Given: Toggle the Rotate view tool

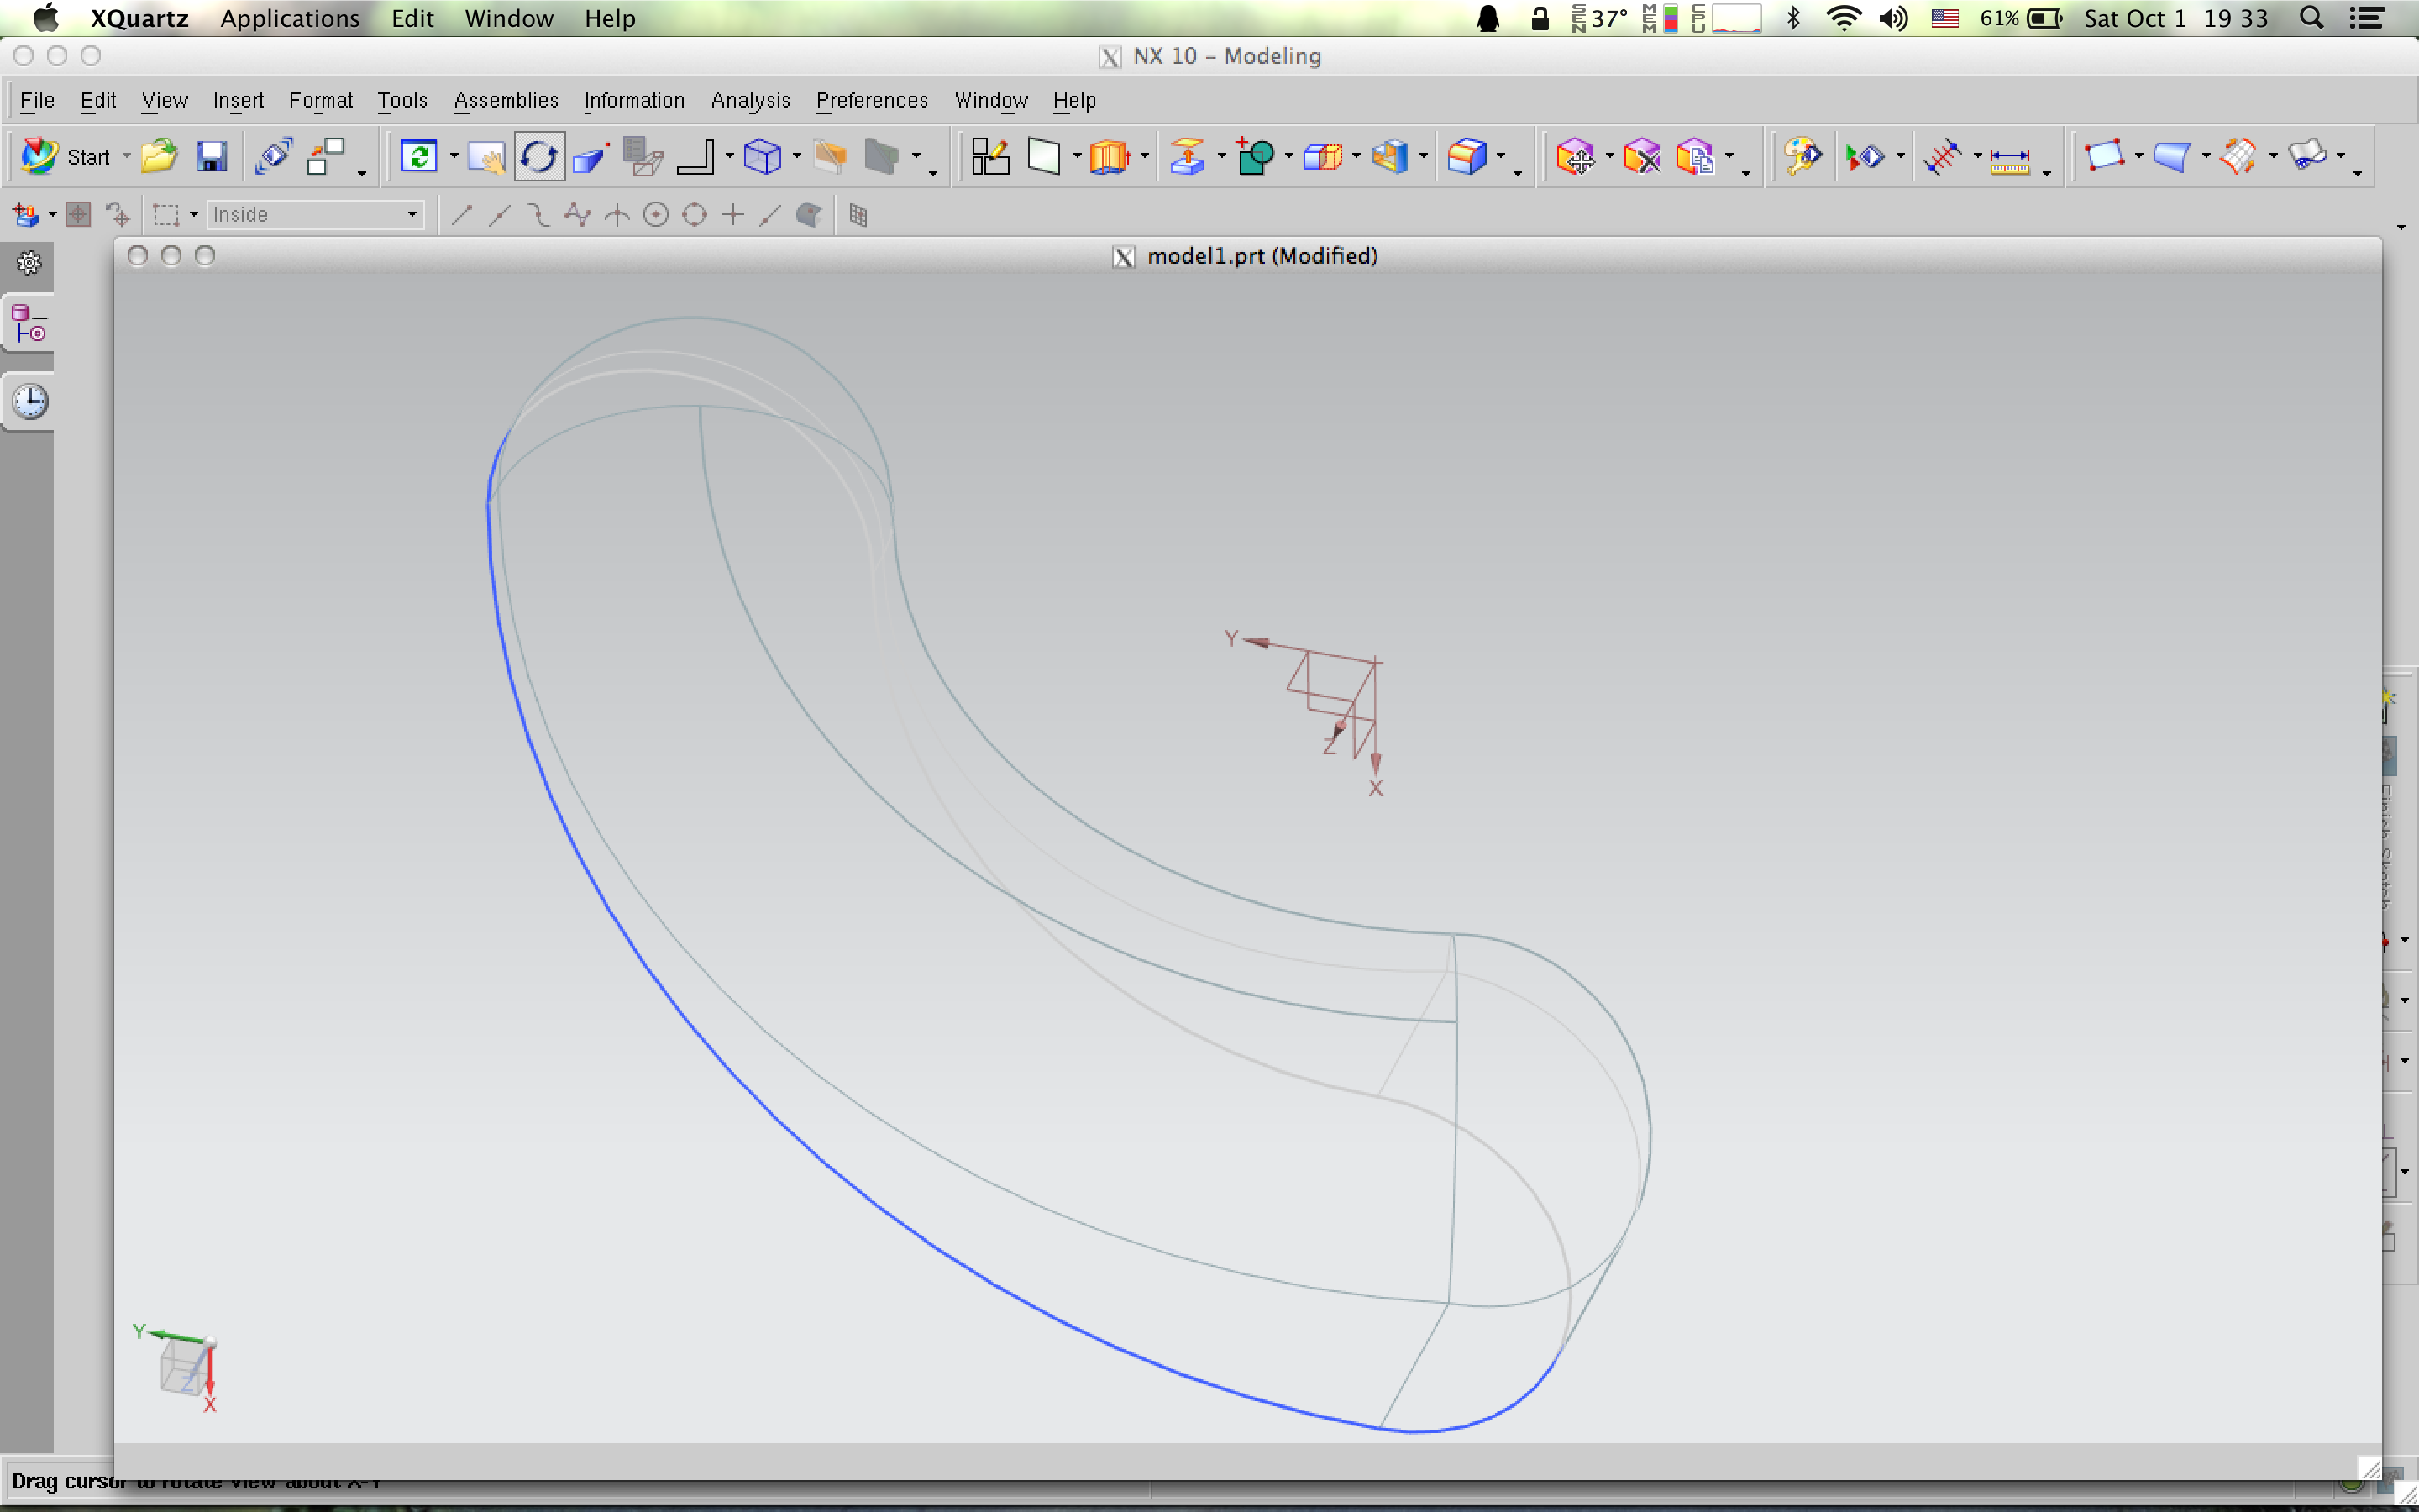Looking at the screenshot, I should pos(538,157).
